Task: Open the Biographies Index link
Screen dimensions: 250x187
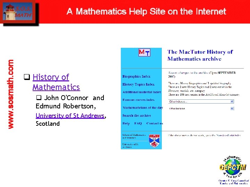Action: (x=136, y=77)
